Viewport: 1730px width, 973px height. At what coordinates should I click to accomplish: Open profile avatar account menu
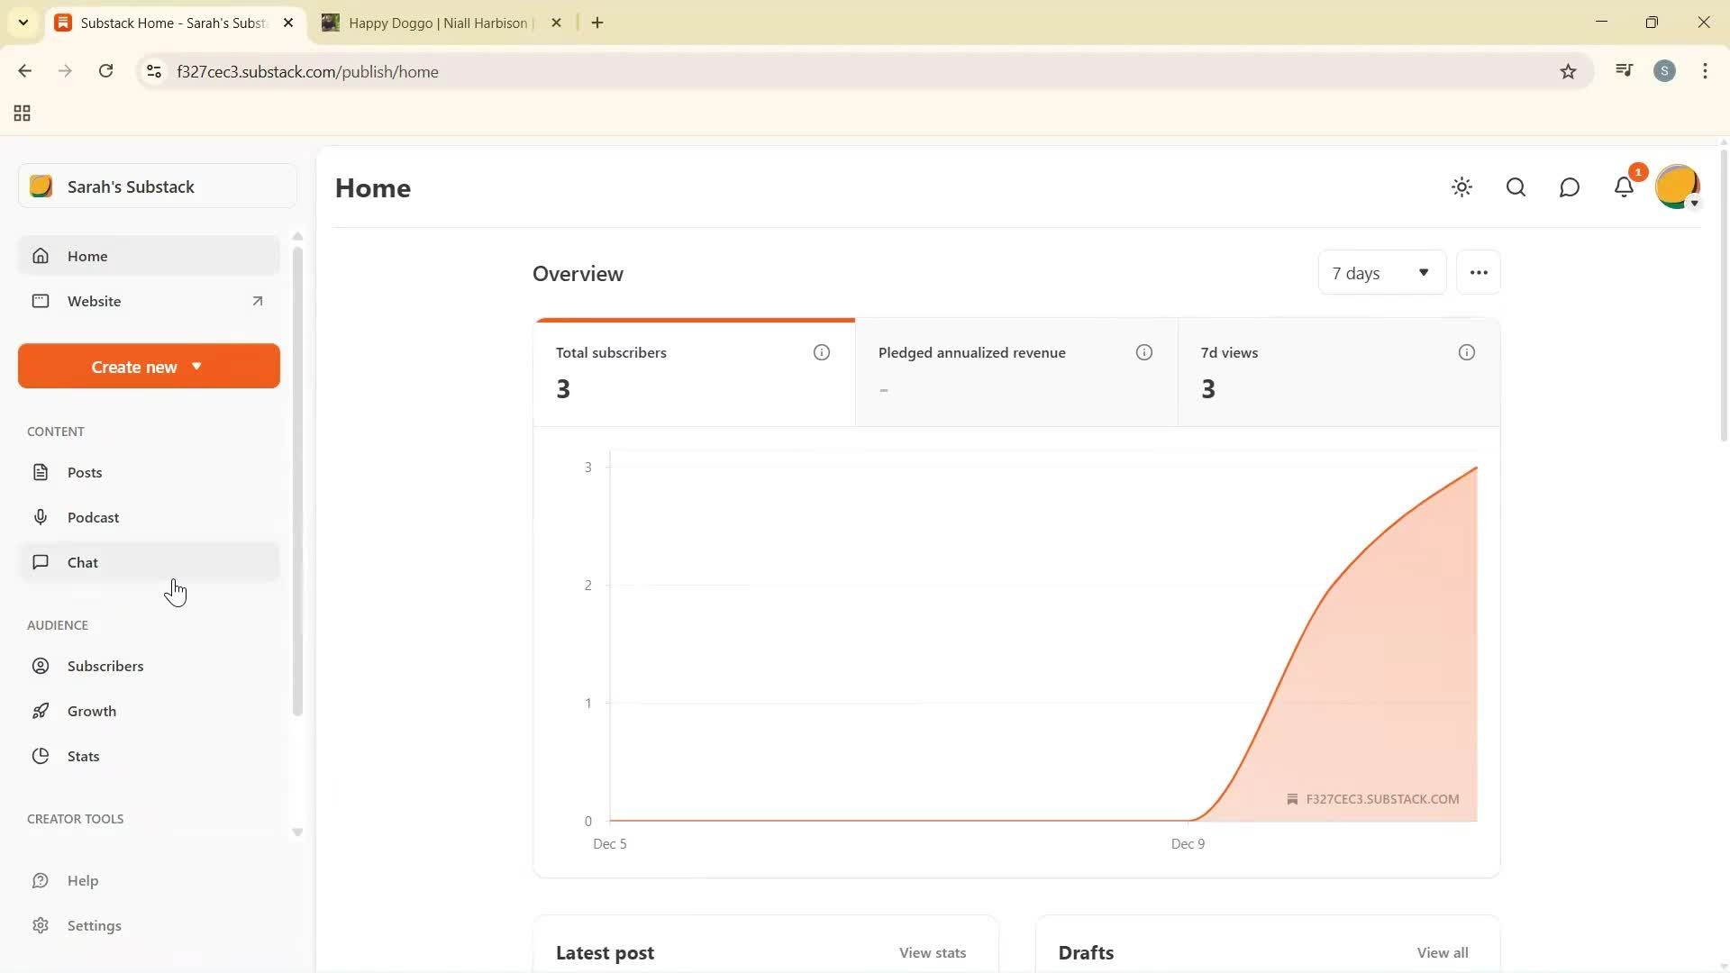coord(1677,187)
